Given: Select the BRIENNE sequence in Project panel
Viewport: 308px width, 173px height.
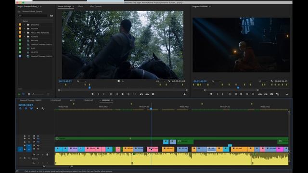Looking at the screenshot, I should click(34, 40).
